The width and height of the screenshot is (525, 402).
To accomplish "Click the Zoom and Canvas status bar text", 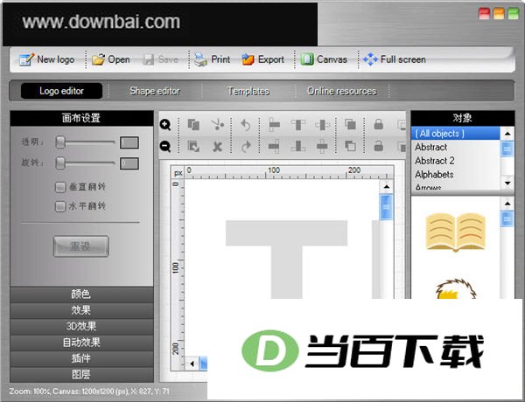I will [89, 391].
